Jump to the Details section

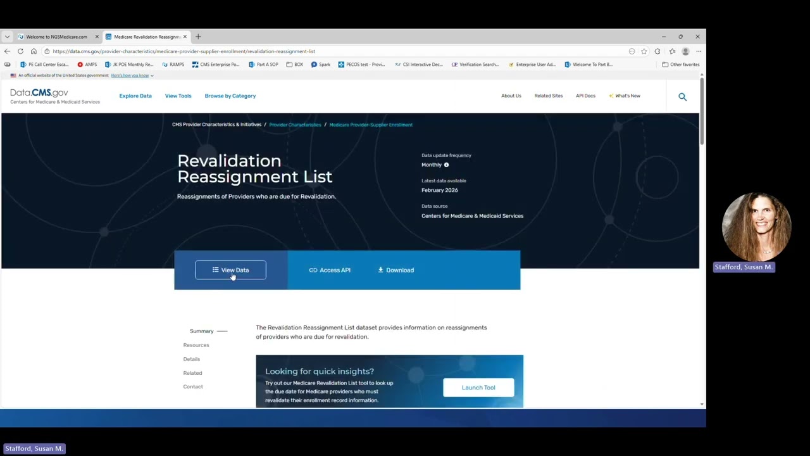(x=192, y=359)
